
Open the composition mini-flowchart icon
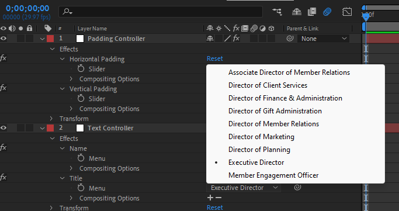[x=277, y=12]
